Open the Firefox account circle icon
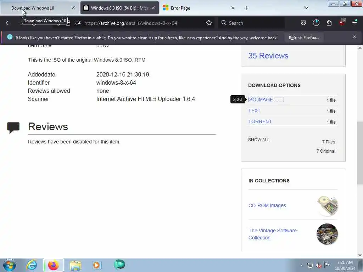The width and height of the screenshot is (363, 272). [316, 23]
